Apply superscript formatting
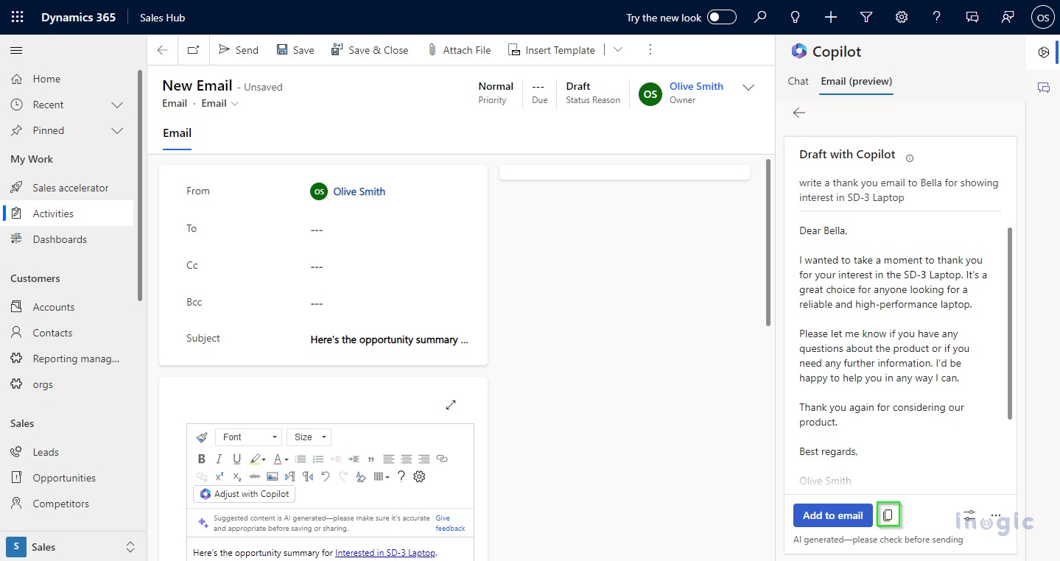The image size is (1060, 561). click(x=220, y=476)
